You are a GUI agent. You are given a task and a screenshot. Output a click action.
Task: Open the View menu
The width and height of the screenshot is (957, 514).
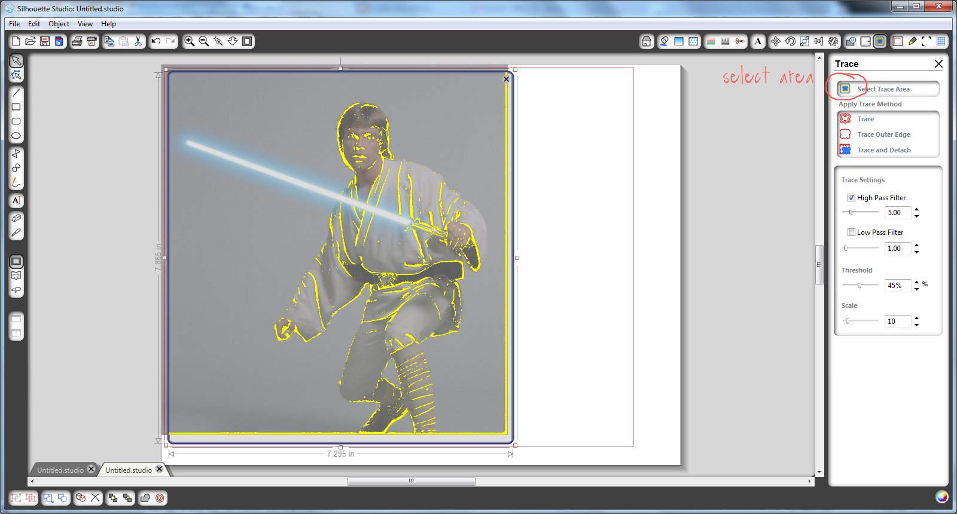(85, 24)
